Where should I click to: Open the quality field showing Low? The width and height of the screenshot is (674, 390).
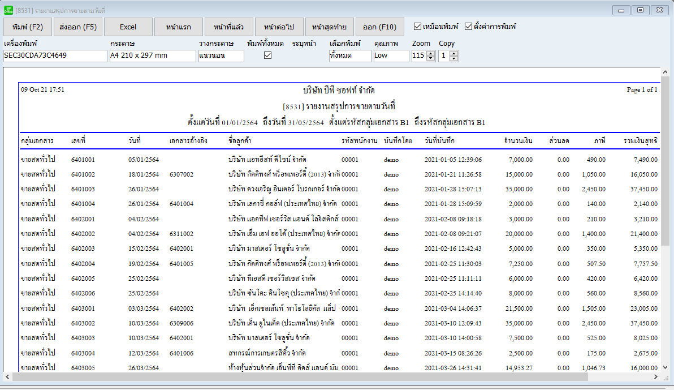[x=391, y=55]
